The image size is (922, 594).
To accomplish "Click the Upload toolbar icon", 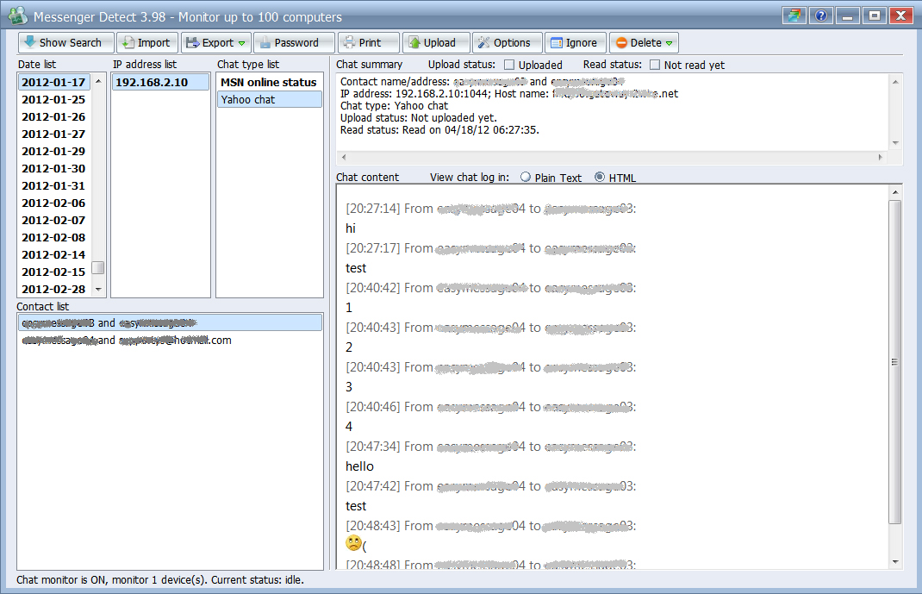I will [414, 42].
